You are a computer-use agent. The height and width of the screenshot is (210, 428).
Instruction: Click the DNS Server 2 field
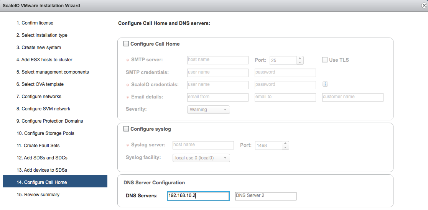tap(265, 196)
